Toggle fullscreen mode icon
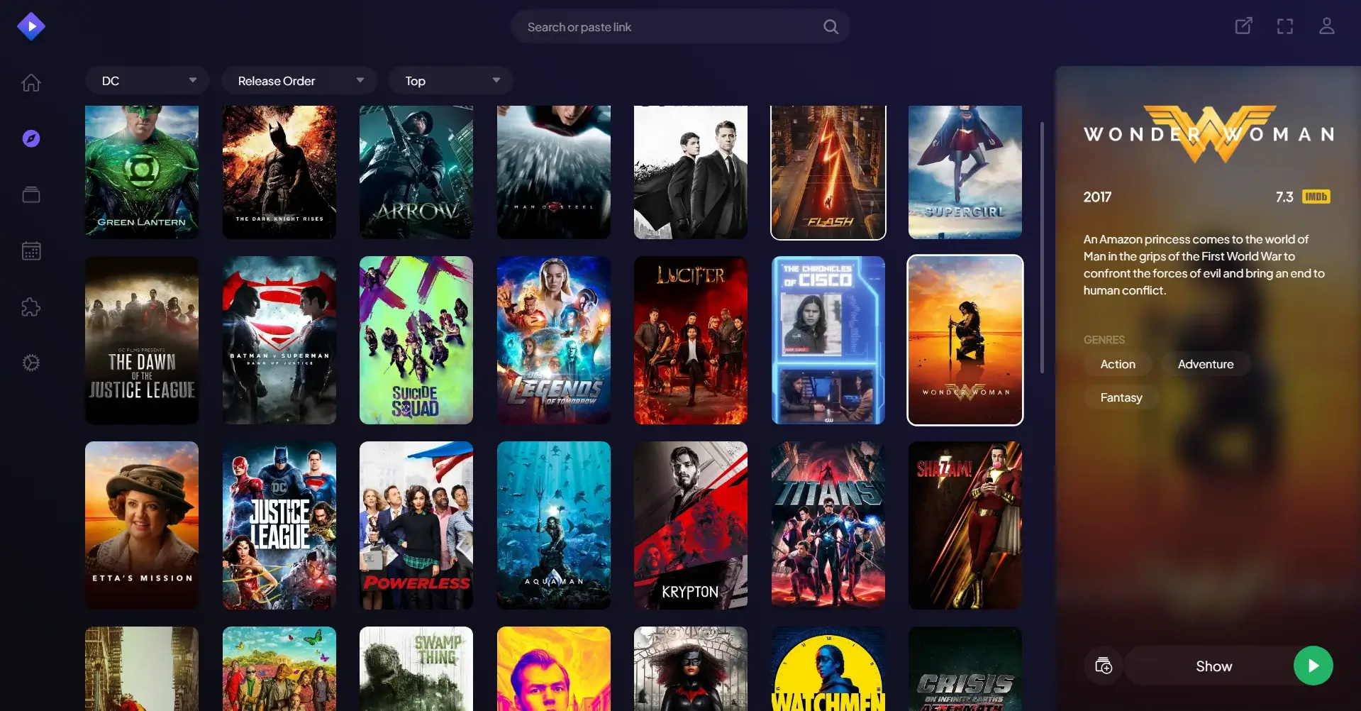The width and height of the screenshot is (1361, 711). click(x=1285, y=26)
